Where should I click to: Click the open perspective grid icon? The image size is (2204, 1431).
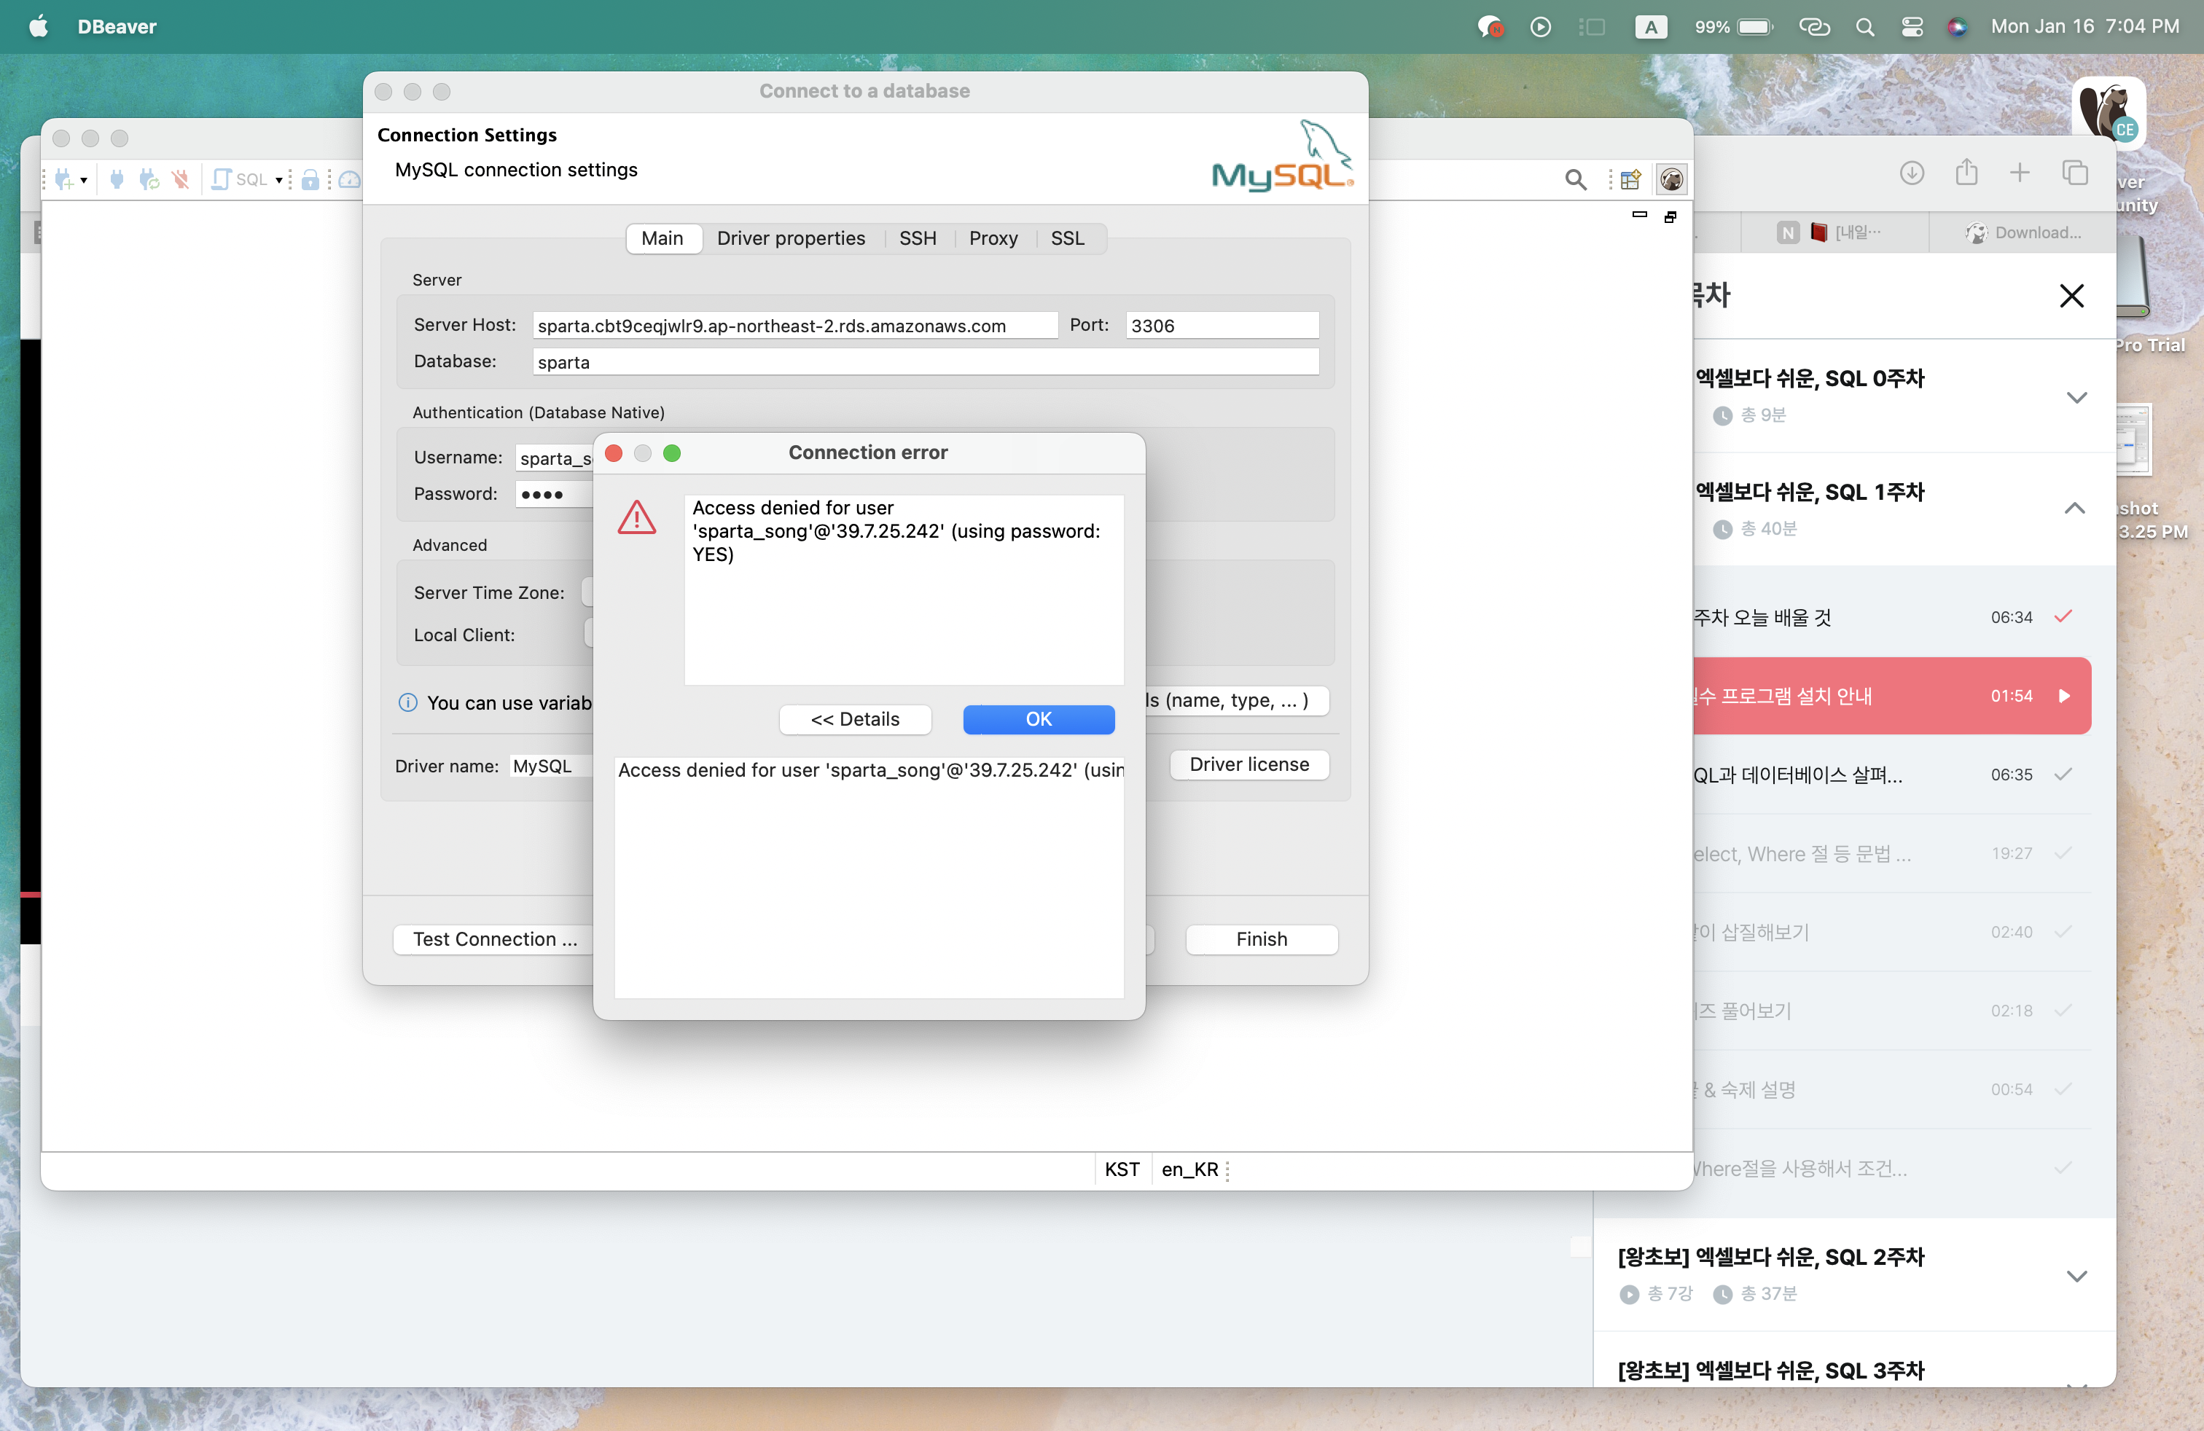pyautogui.click(x=1631, y=179)
